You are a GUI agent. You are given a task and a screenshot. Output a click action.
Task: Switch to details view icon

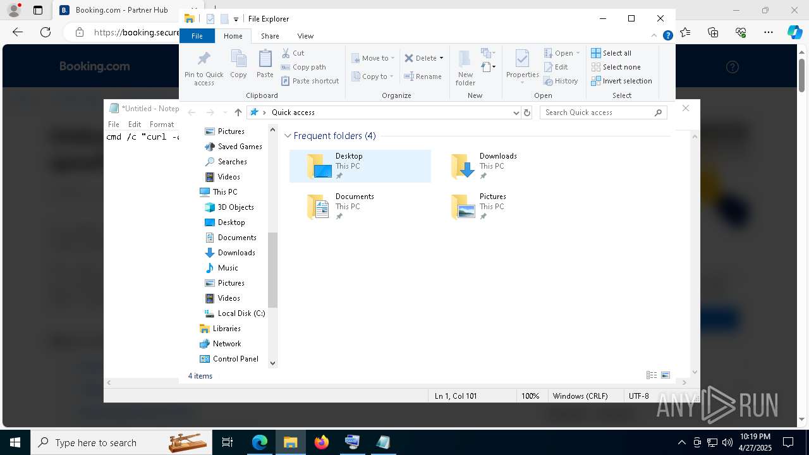[x=652, y=375]
